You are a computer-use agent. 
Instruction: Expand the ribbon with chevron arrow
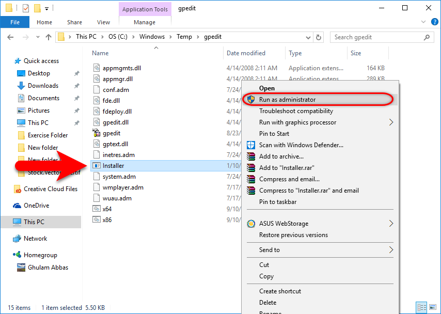coord(423,22)
